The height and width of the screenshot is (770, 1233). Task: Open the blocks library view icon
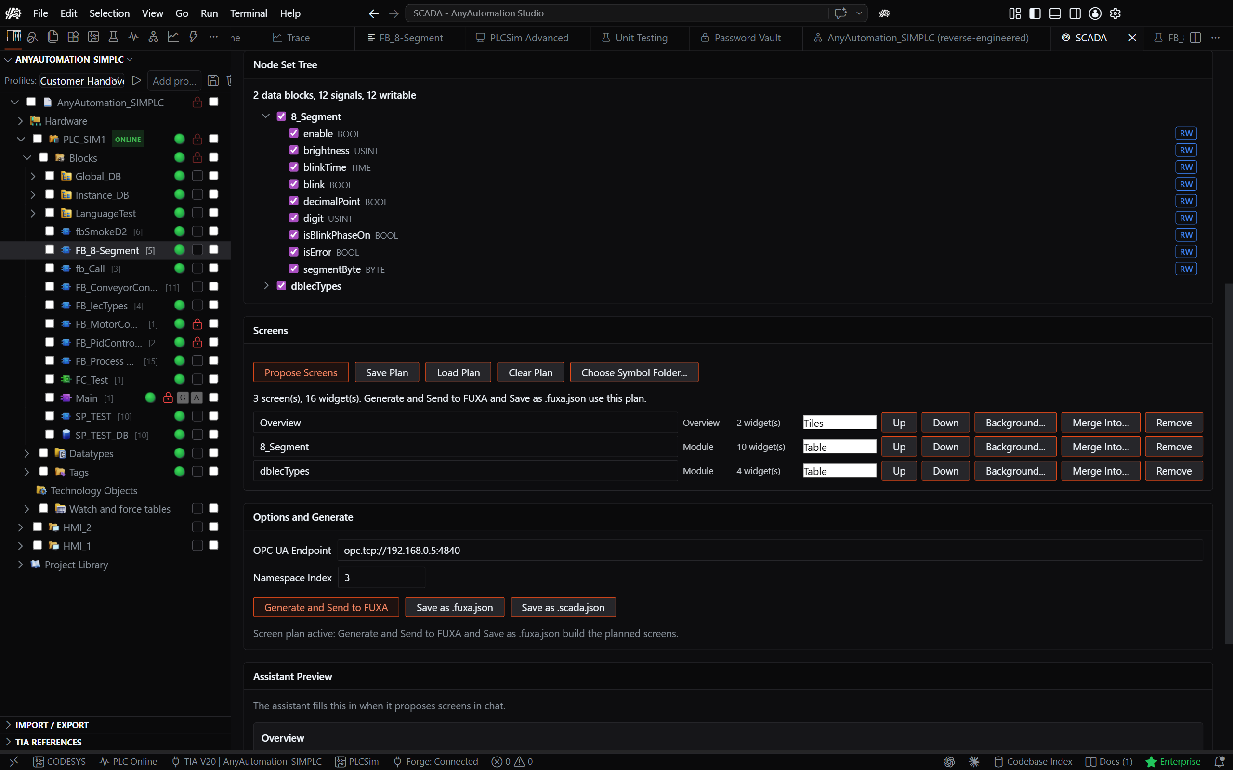click(x=73, y=37)
